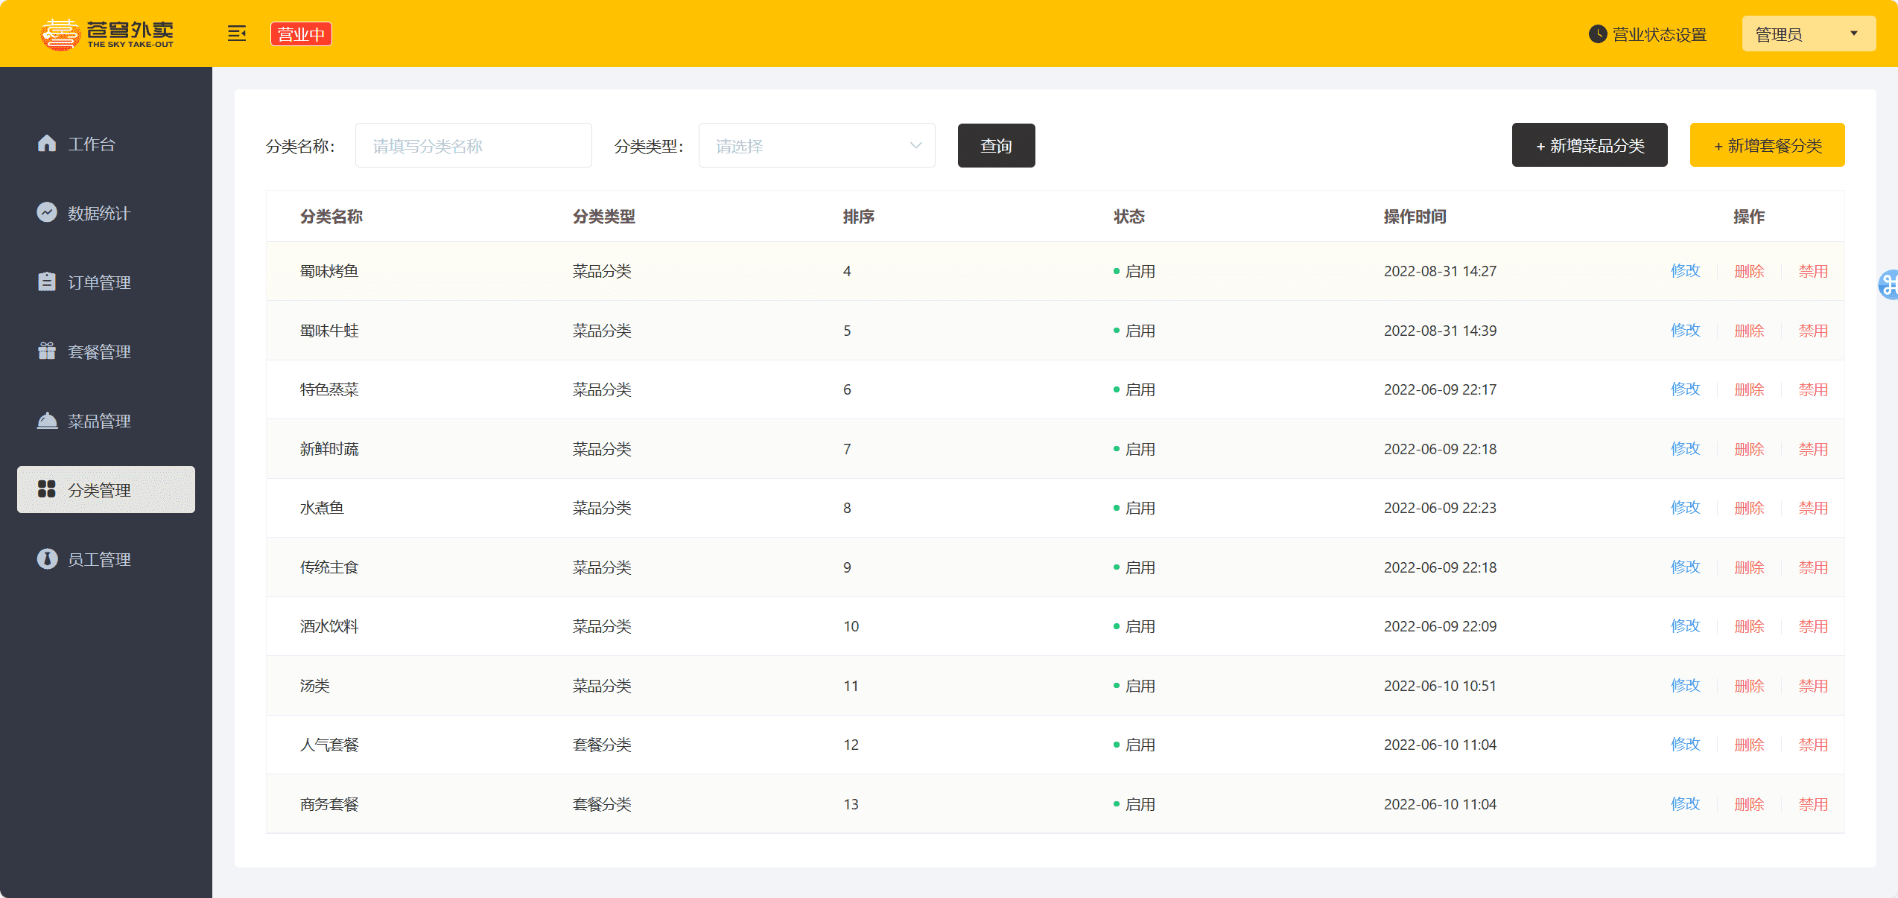The height and width of the screenshot is (898, 1898).
Task: Click the 蜀味烤鱼 category name cell
Action: point(329,271)
